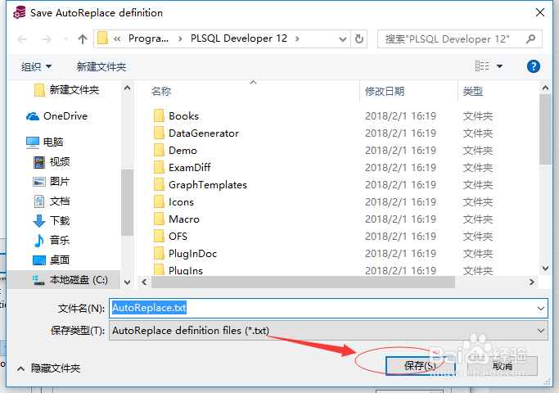Viewport: 559px width, 393px height.
Task: Click horizontal scroll left arrow
Action: point(144,282)
